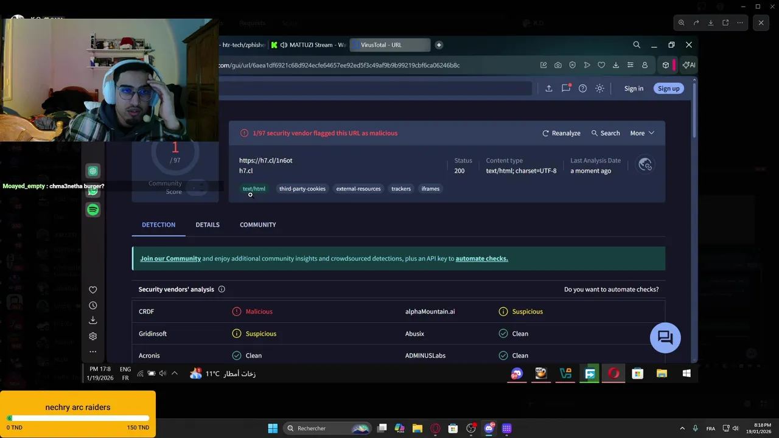Click the zoom icon in image viewer toolbar
Viewport: 779px width, 438px height.
click(682, 23)
